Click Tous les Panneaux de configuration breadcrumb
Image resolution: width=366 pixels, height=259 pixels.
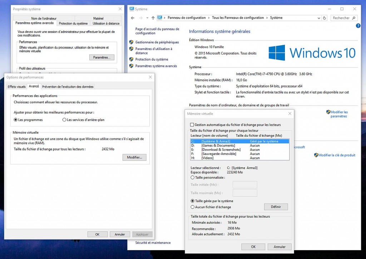pos(238,18)
